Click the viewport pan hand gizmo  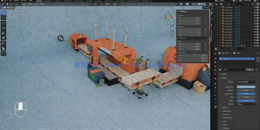[x=172, y=28]
